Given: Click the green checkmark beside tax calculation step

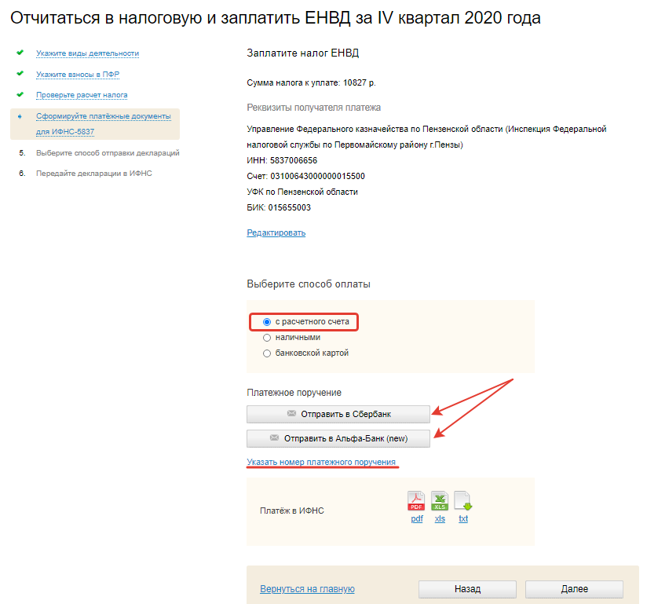Looking at the screenshot, I should click(x=20, y=94).
